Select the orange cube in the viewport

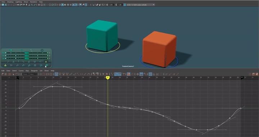[159, 49]
